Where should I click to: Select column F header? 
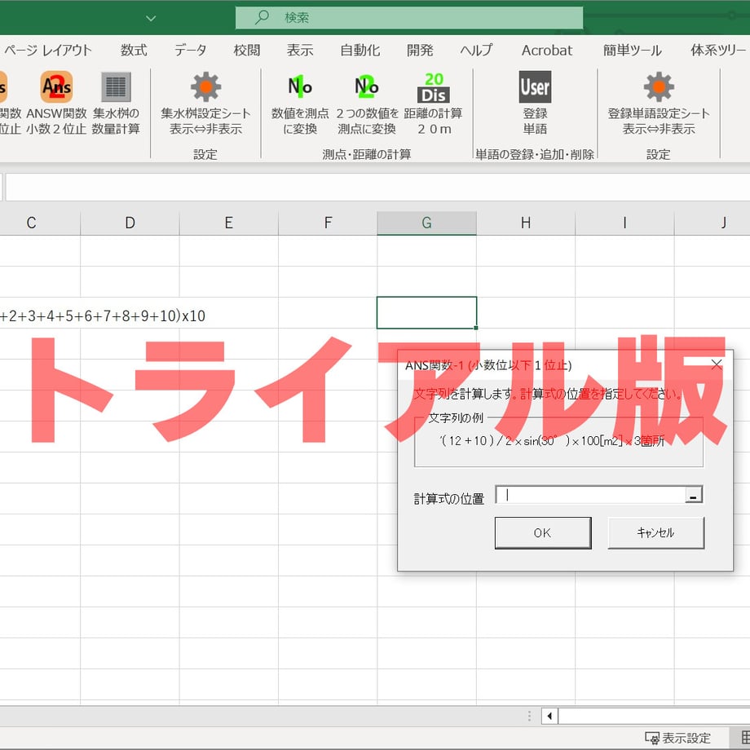(328, 223)
